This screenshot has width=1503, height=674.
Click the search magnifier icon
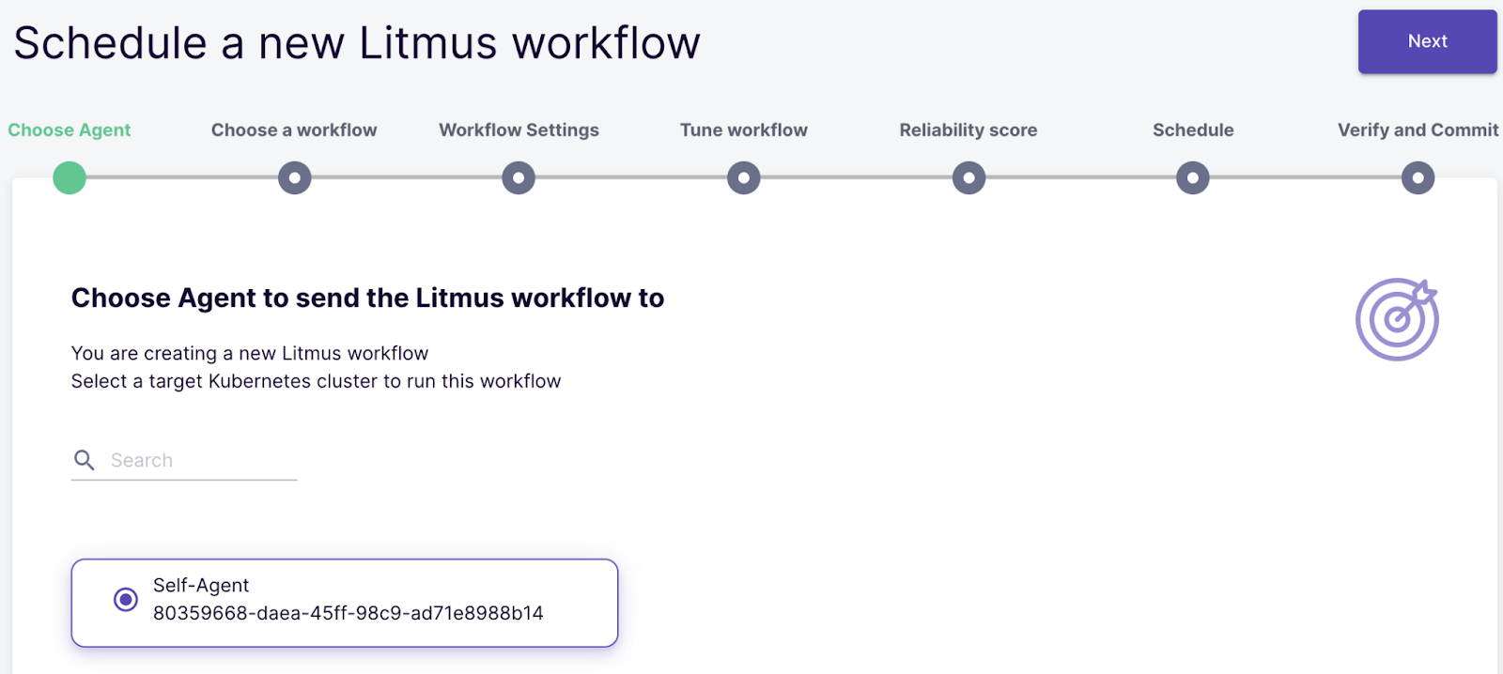[x=85, y=460]
